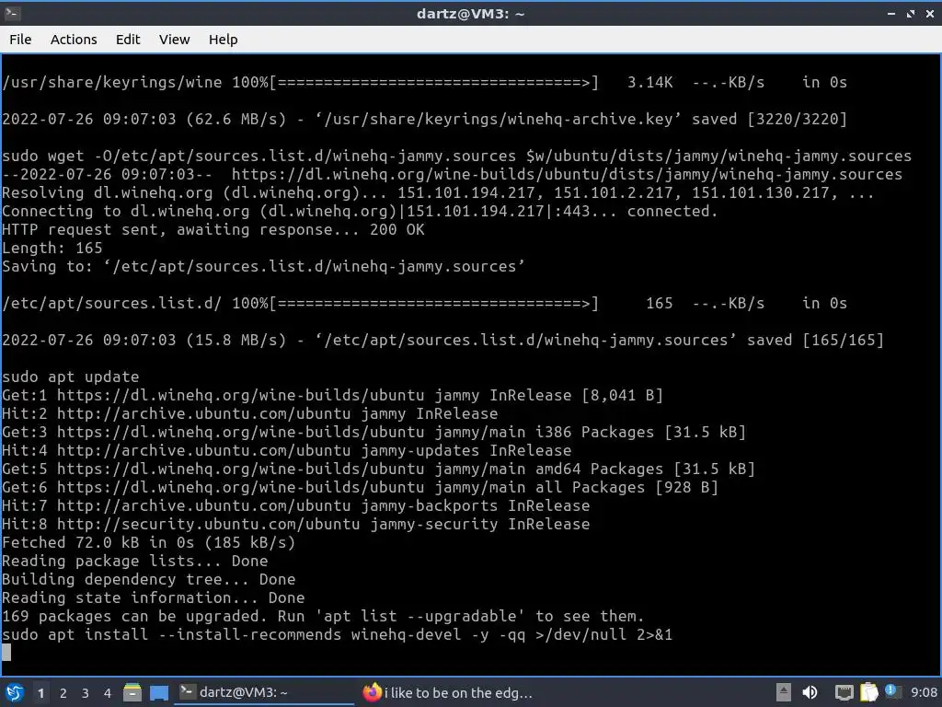Click the 'HTTP request sent, awaiting response... 200 OK' line
This screenshot has width=942, height=707.
click(x=213, y=229)
